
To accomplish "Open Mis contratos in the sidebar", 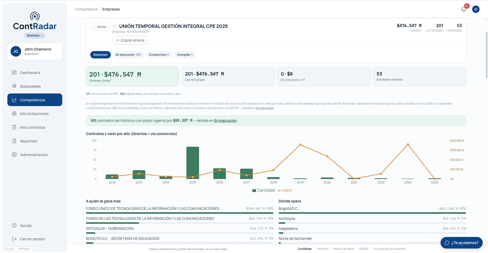I will click(35, 127).
